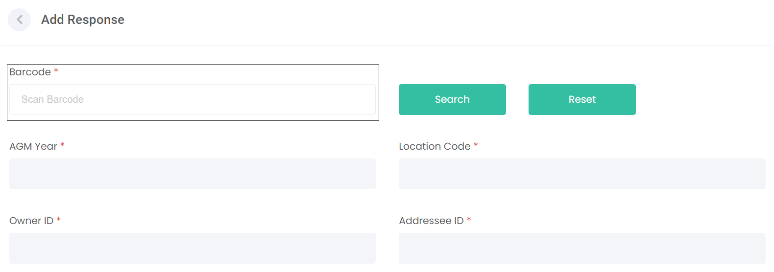The width and height of the screenshot is (774, 272).
Task: Click the green Reset button
Action: [x=582, y=99]
